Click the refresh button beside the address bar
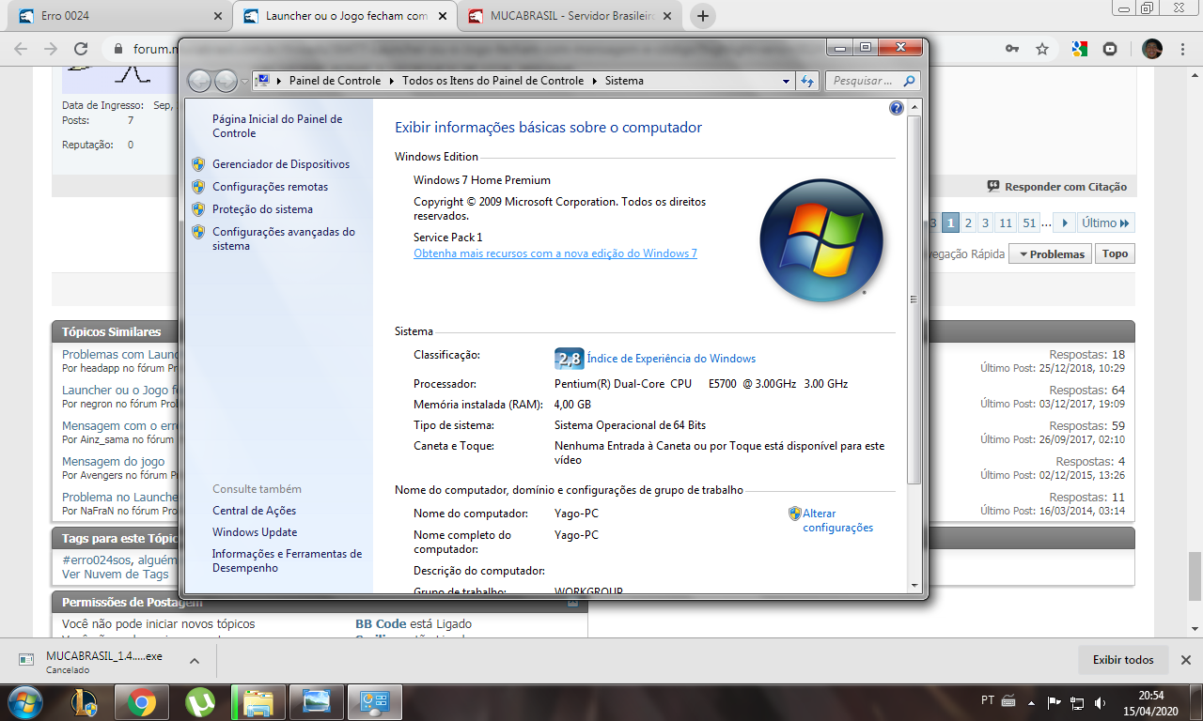This screenshot has width=1203, height=721. tap(806, 81)
